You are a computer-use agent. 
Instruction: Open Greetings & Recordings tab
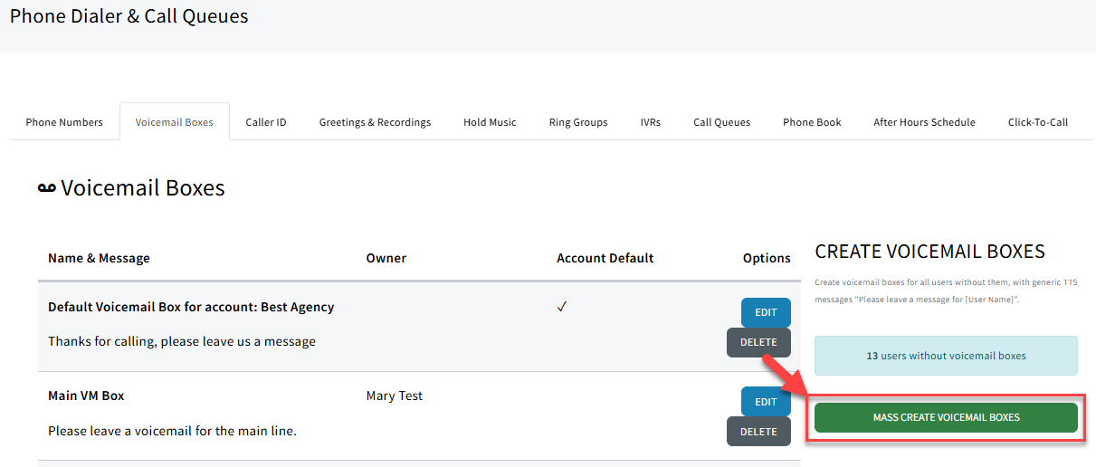pyautogui.click(x=375, y=122)
